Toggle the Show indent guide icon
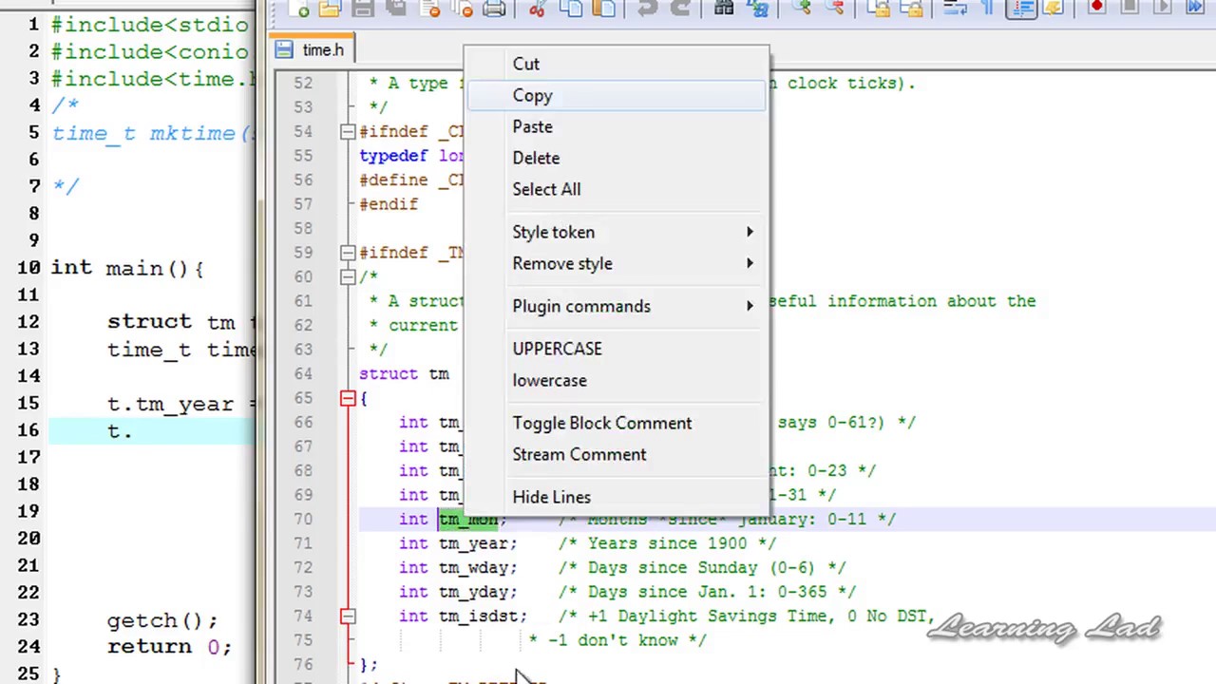This screenshot has width=1216, height=684. click(x=1023, y=9)
